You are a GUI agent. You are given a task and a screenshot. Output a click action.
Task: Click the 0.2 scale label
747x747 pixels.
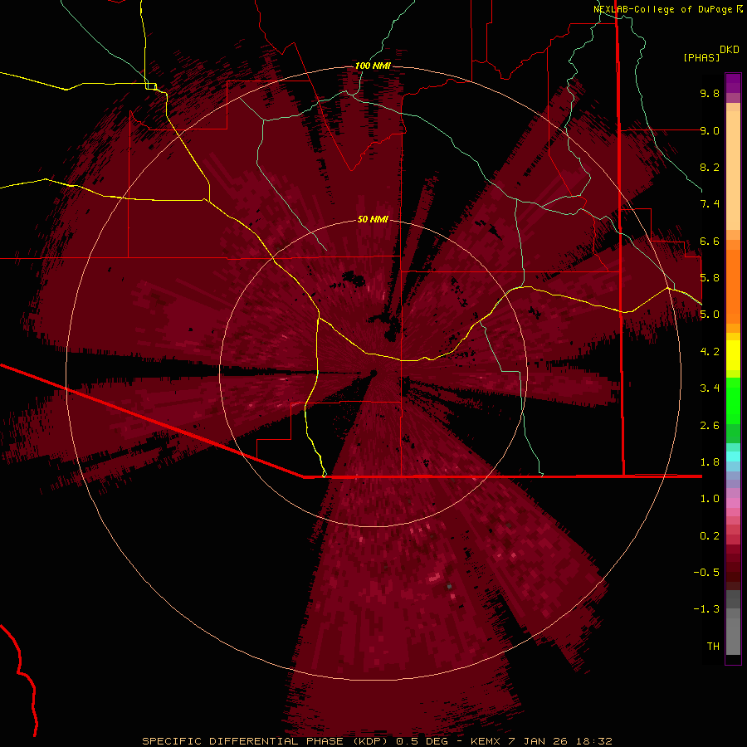click(x=710, y=536)
